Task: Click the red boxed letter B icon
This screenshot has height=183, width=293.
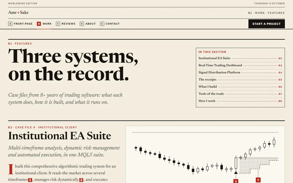Action: click(x=39, y=24)
